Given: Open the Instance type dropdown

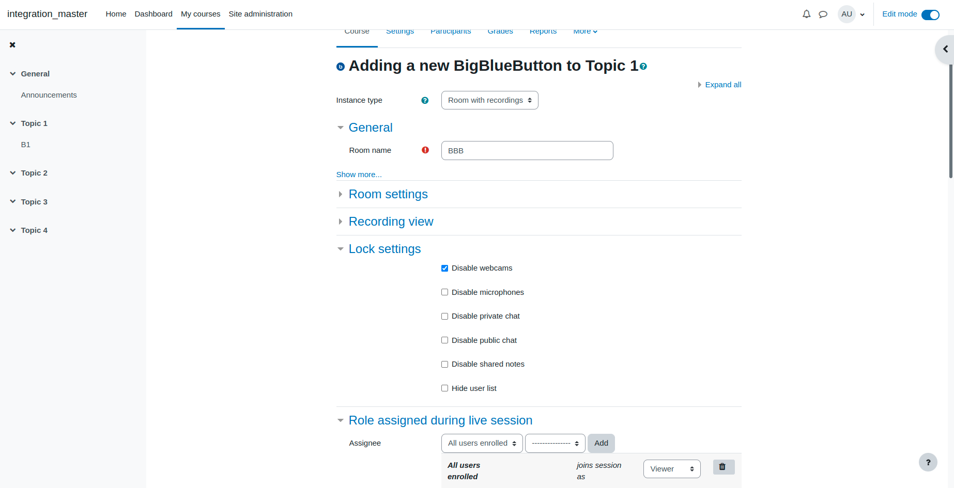Looking at the screenshot, I should 489,100.
